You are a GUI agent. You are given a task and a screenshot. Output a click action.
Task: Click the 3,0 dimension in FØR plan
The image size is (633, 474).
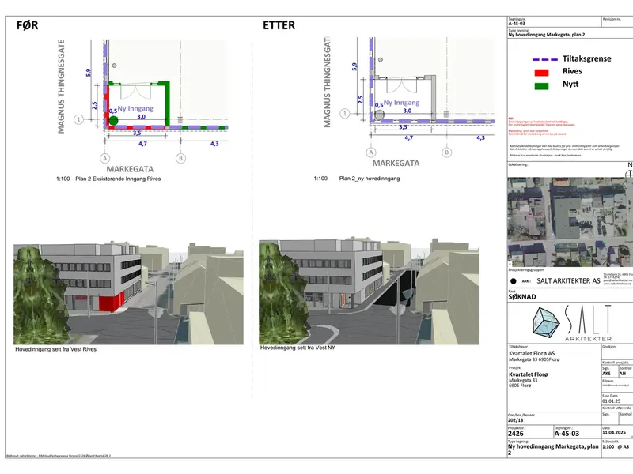coord(142,117)
